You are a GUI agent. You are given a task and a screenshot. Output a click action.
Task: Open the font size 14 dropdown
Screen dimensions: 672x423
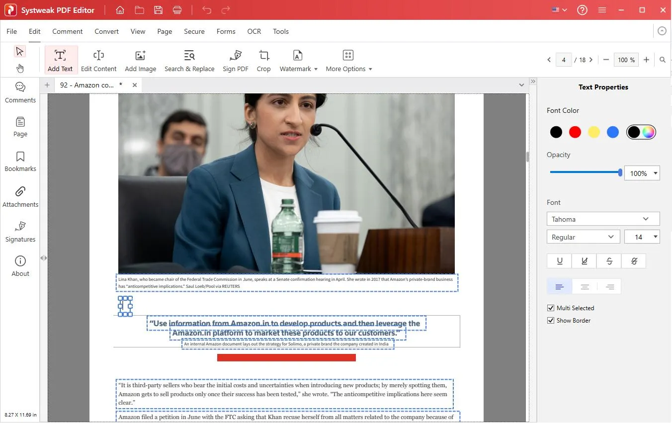642,237
